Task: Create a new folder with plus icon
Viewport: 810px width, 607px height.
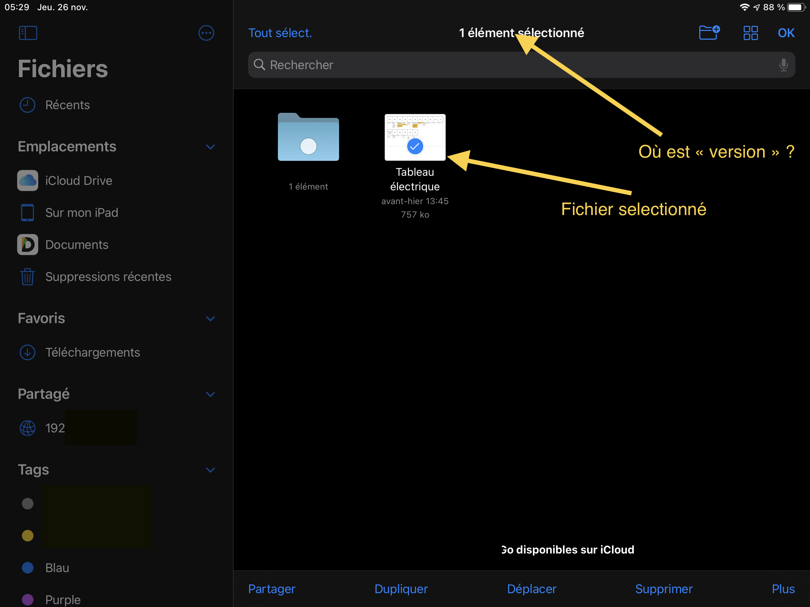Action: pos(709,32)
